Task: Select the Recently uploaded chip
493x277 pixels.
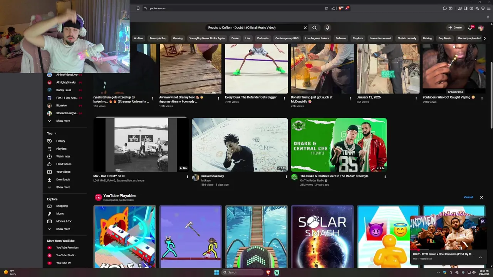Action: (469, 38)
